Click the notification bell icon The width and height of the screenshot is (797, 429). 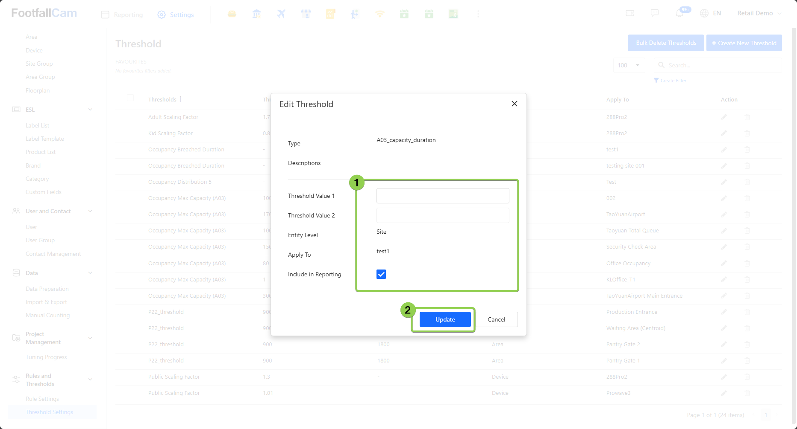coord(679,14)
